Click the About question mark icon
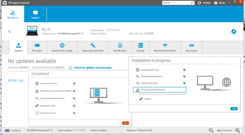245x135 pixels. [216, 3]
